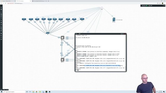Click the Linux tab at bottom-left
This screenshot has height=93, width=166.
pyautogui.click(x=4, y=90)
